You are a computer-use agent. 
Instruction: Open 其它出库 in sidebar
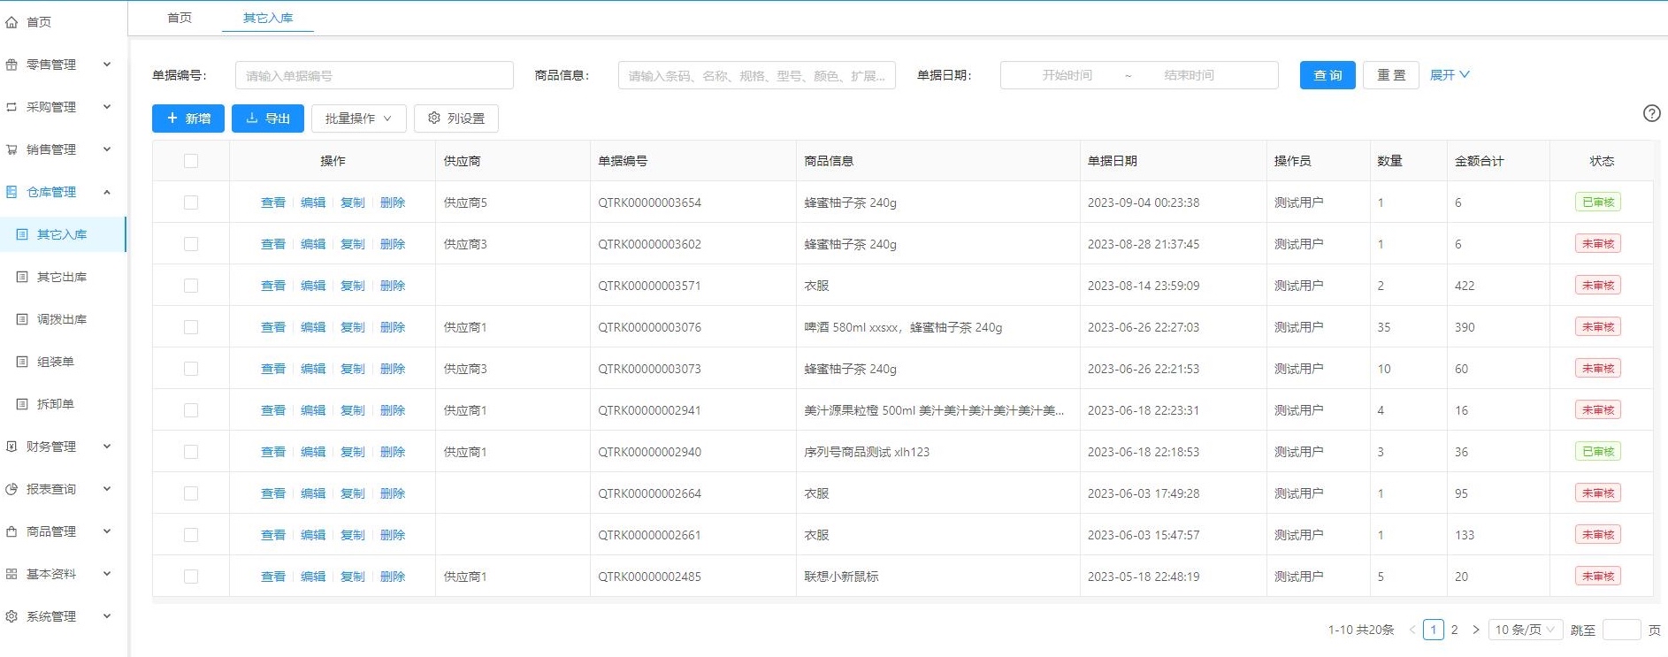tap(62, 277)
